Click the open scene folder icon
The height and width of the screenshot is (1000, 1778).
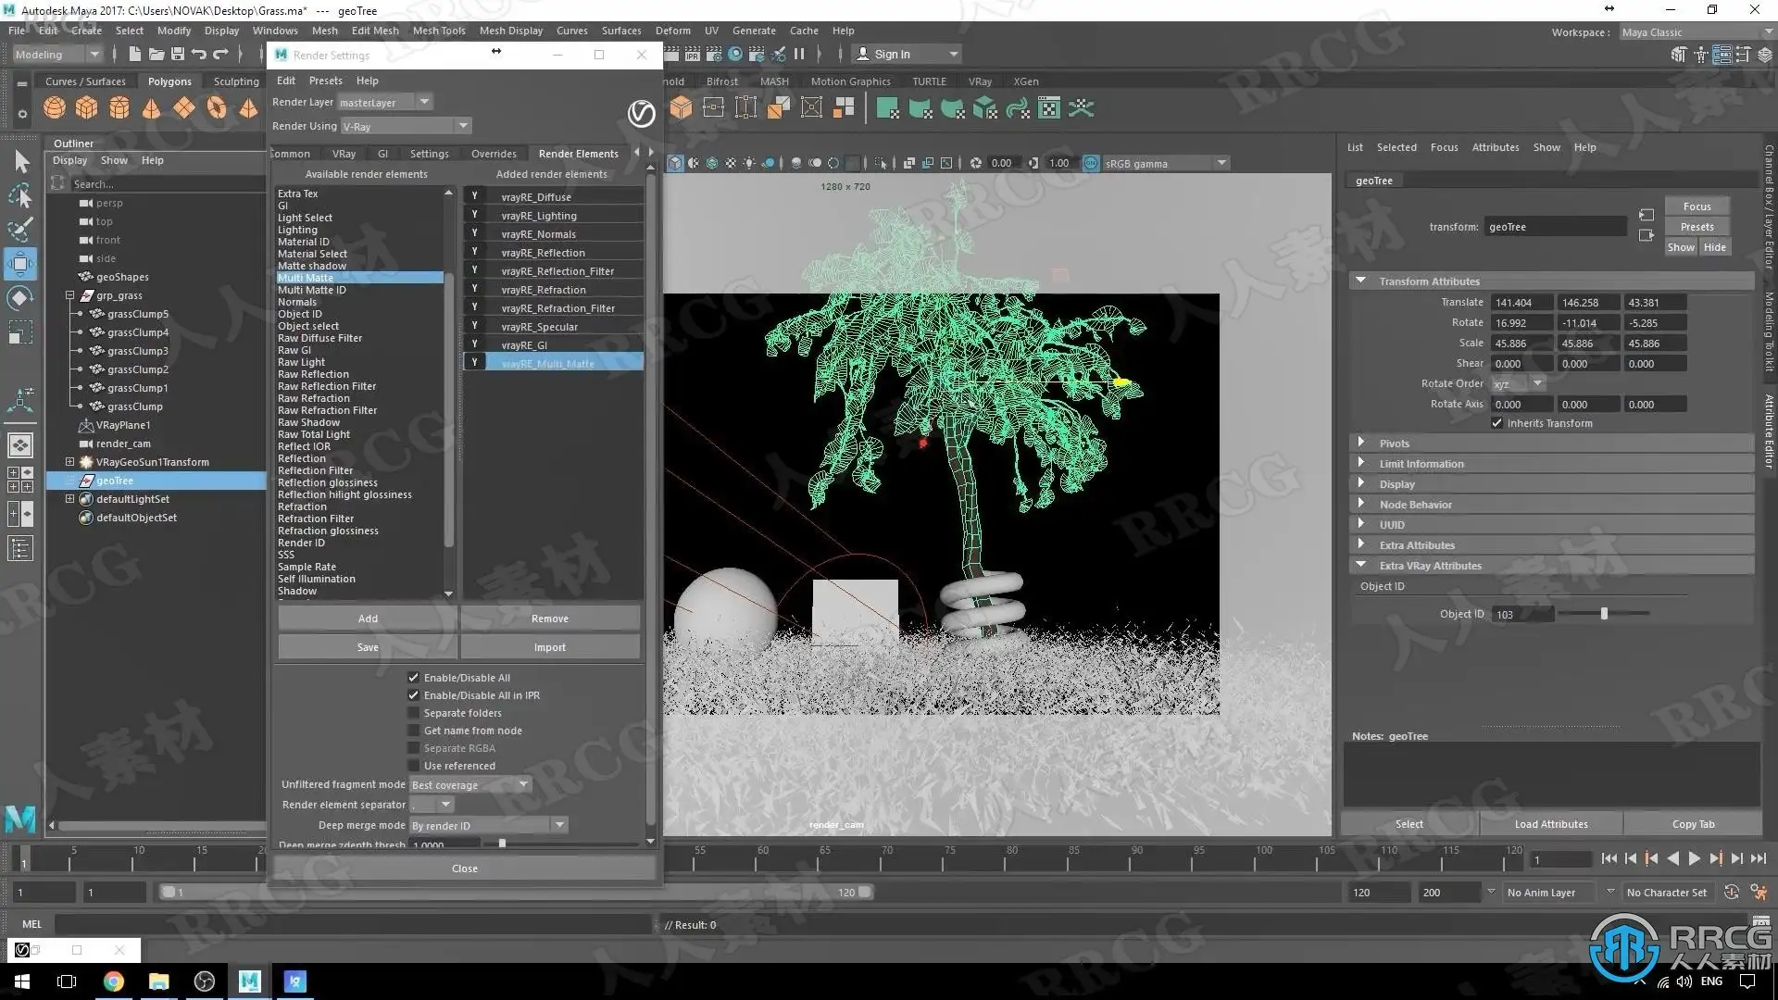point(157,54)
